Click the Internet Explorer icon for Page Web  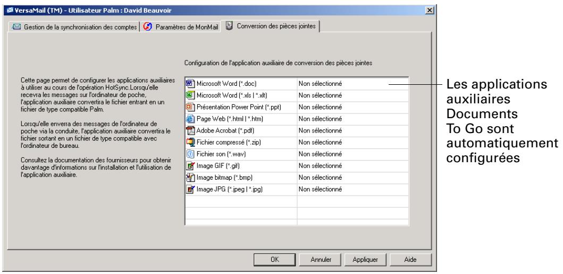coord(190,119)
